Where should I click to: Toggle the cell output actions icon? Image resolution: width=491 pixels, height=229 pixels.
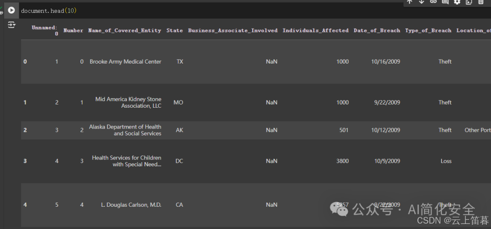(11, 25)
